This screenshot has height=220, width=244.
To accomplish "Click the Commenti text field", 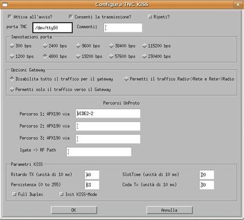I will pyautogui.click(x=123, y=28).
